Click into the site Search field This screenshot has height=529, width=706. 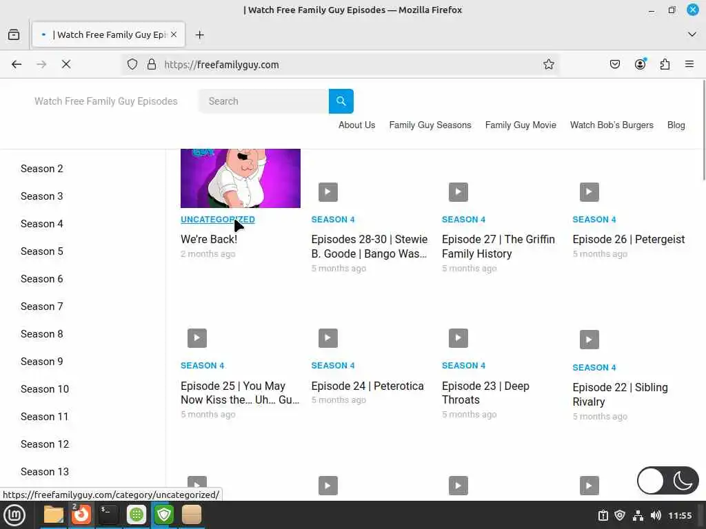263,101
